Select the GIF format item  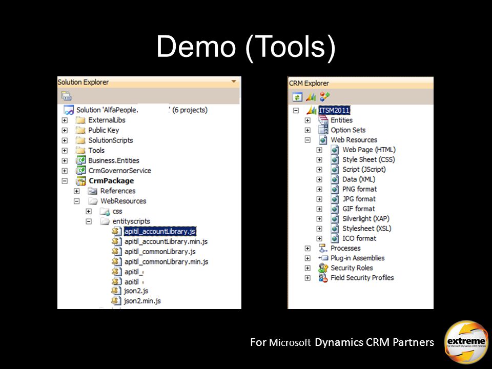point(359,209)
